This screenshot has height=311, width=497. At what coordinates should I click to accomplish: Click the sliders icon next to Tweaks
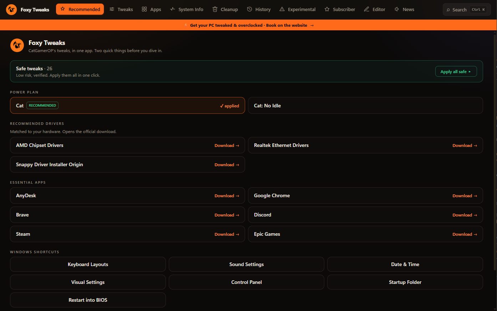click(x=112, y=9)
